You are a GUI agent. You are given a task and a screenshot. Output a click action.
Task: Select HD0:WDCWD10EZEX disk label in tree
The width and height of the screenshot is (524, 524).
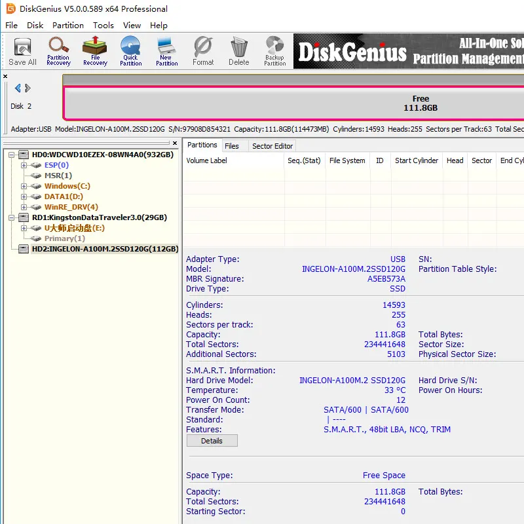pos(103,155)
